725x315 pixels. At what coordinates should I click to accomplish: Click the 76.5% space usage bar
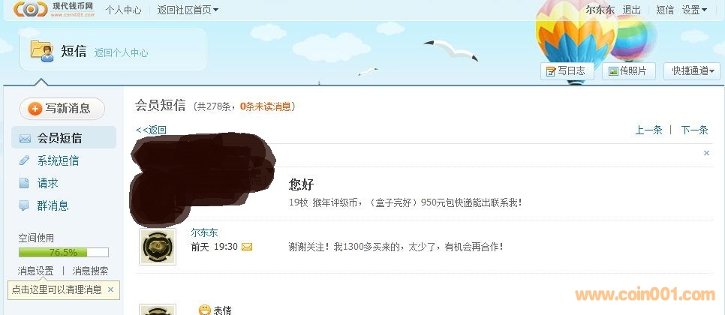tap(63, 252)
